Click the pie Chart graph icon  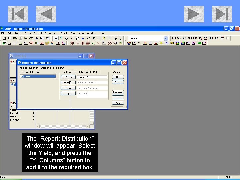(x=129, y=43)
